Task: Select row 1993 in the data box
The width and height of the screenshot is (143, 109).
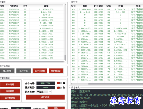Action: tap(32, 39)
